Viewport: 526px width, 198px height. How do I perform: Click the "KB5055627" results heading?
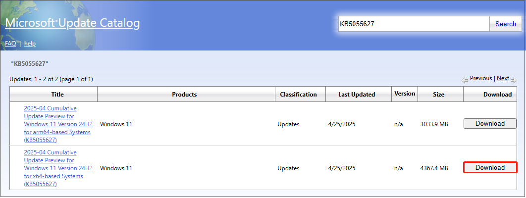[x=30, y=63]
